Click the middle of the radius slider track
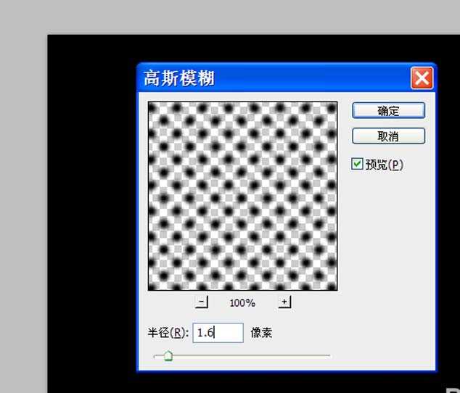The width and height of the screenshot is (460, 393). (242, 356)
